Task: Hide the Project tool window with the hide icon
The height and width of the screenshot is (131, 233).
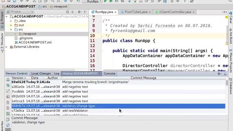Action: pos(85,12)
